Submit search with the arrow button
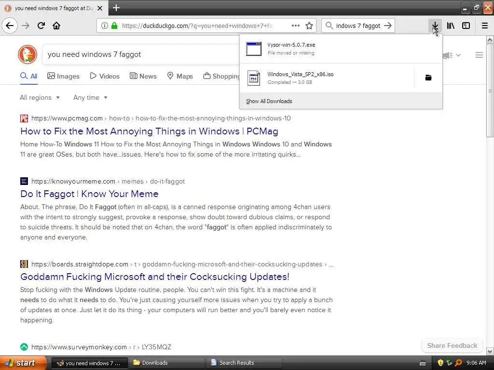The image size is (494, 370). coord(388,26)
